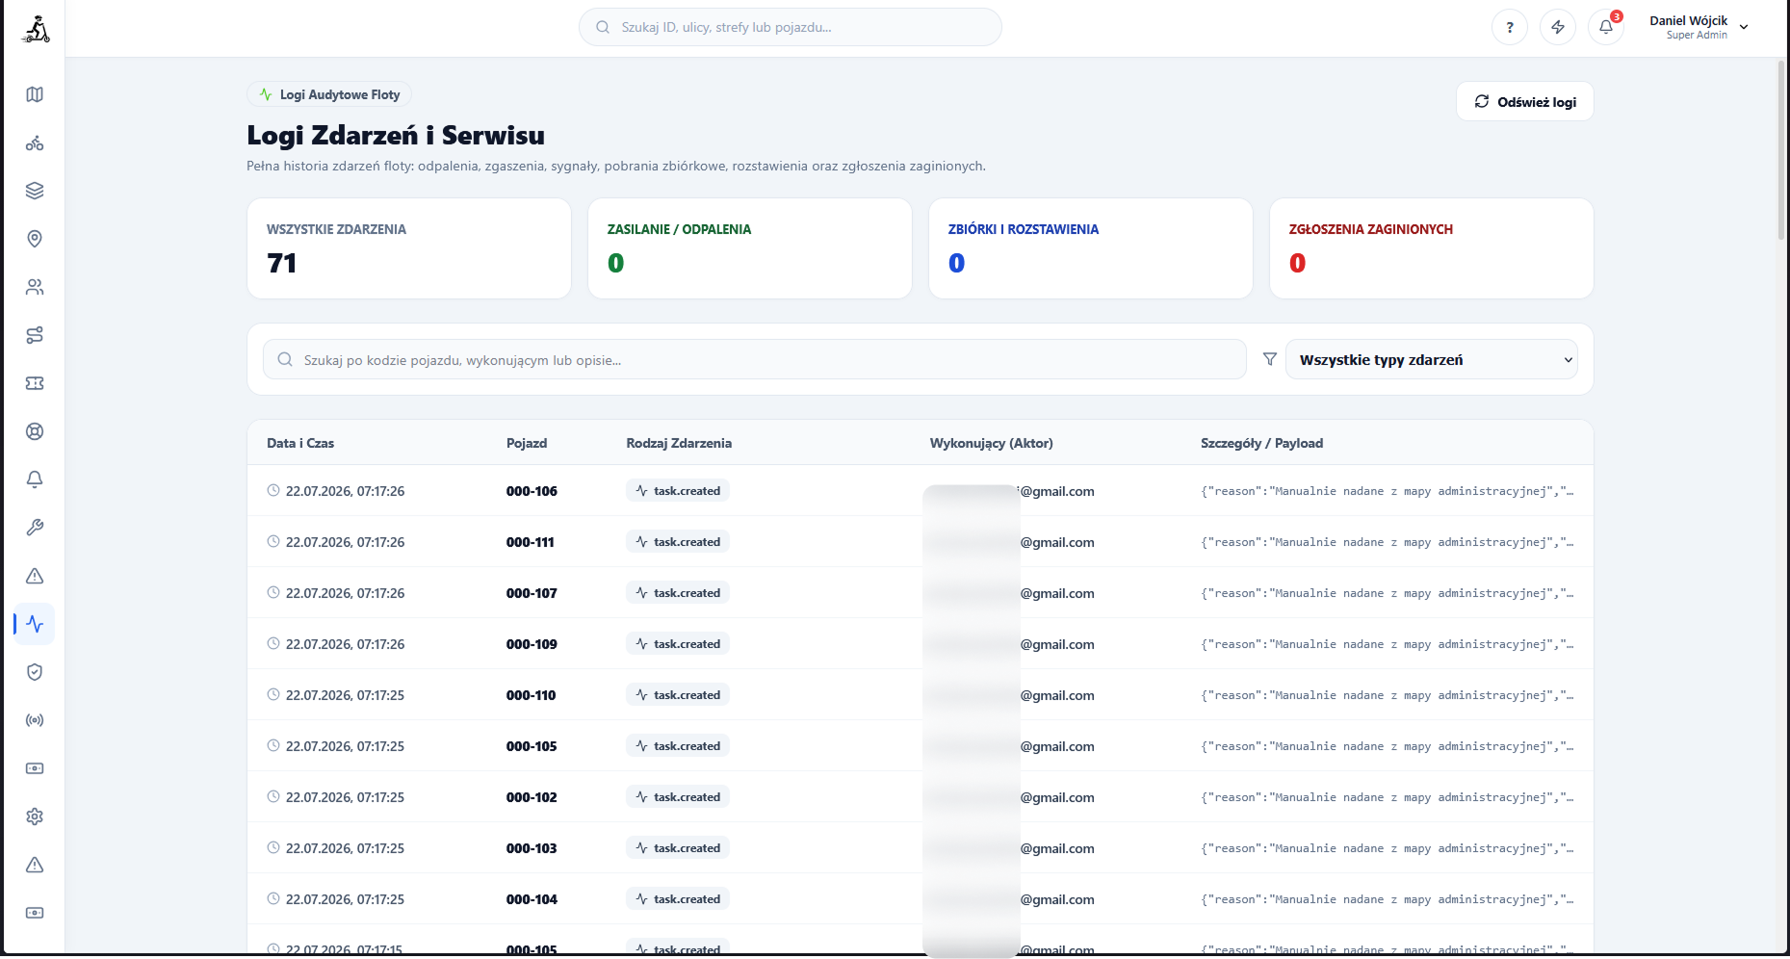The image size is (1790, 959).
Task: Click the ticket coupon sidebar icon
Action: [x=35, y=383]
